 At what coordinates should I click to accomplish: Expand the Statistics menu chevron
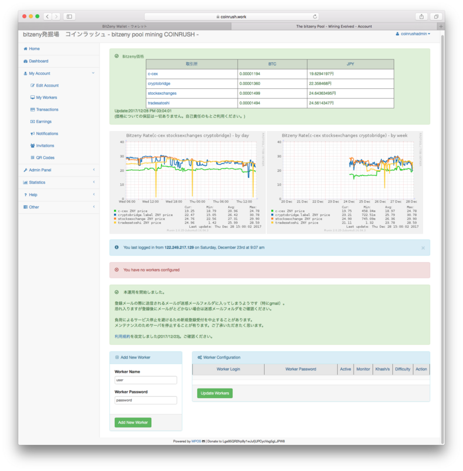[x=94, y=182]
